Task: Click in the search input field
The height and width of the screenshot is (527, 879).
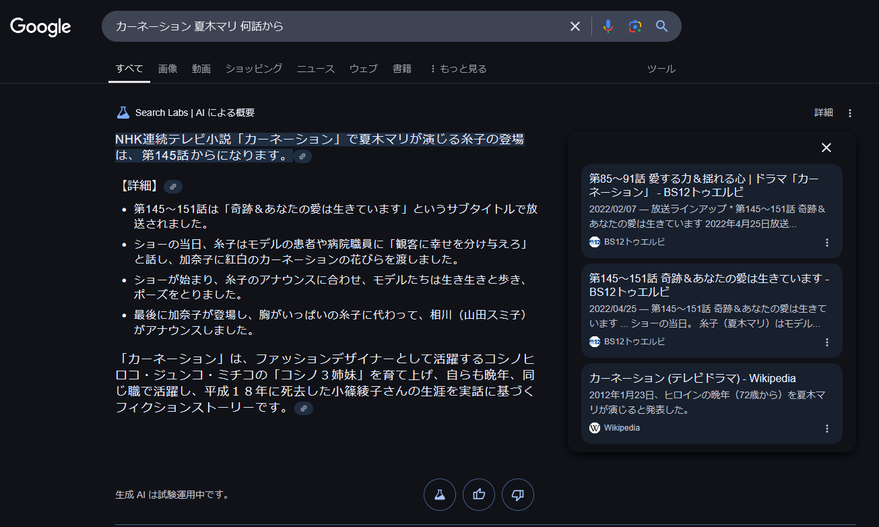Action: tap(337, 26)
